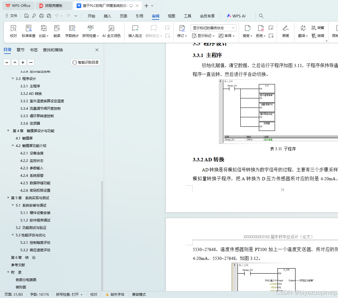This screenshot has height=298, width=338.
Task: Click the save icon in quick toolbar
Action: click(x=27, y=16)
